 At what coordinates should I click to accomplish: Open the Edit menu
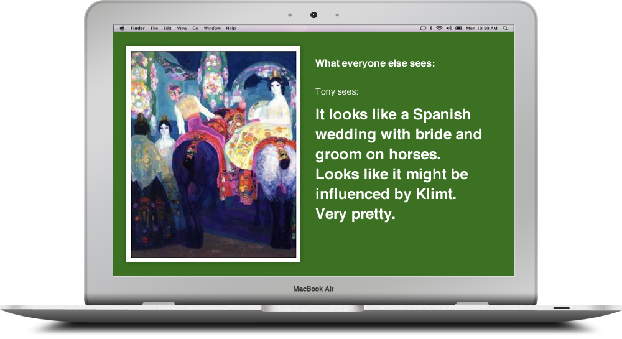[x=167, y=28]
